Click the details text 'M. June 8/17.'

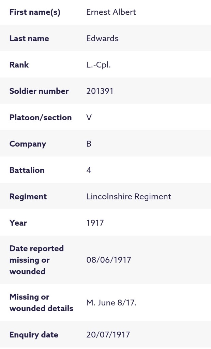coord(111,303)
